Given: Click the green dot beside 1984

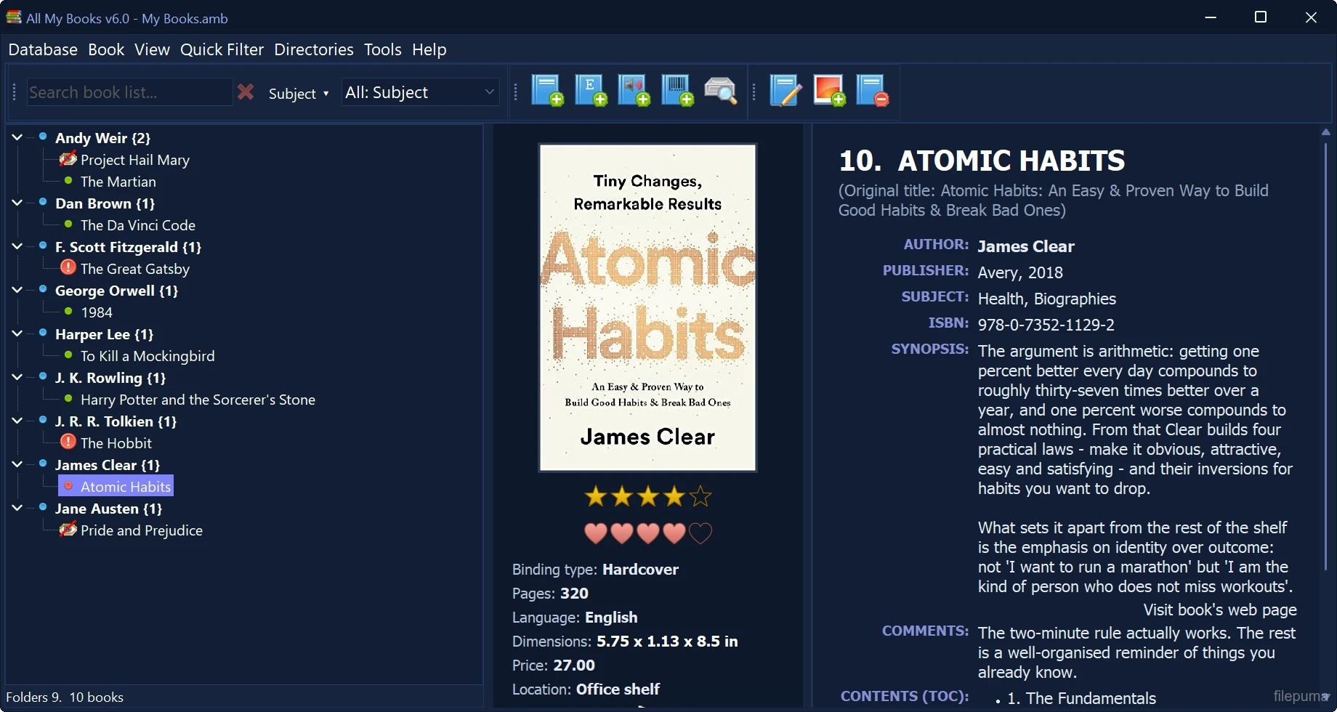Looking at the screenshot, I should pyautogui.click(x=68, y=312).
